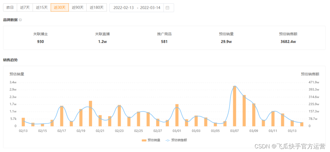Image resolution: width=330 pixels, height=152 pixels.
Task: Click the 02/13 x-axis date label
Action: (x=23, y=131)
